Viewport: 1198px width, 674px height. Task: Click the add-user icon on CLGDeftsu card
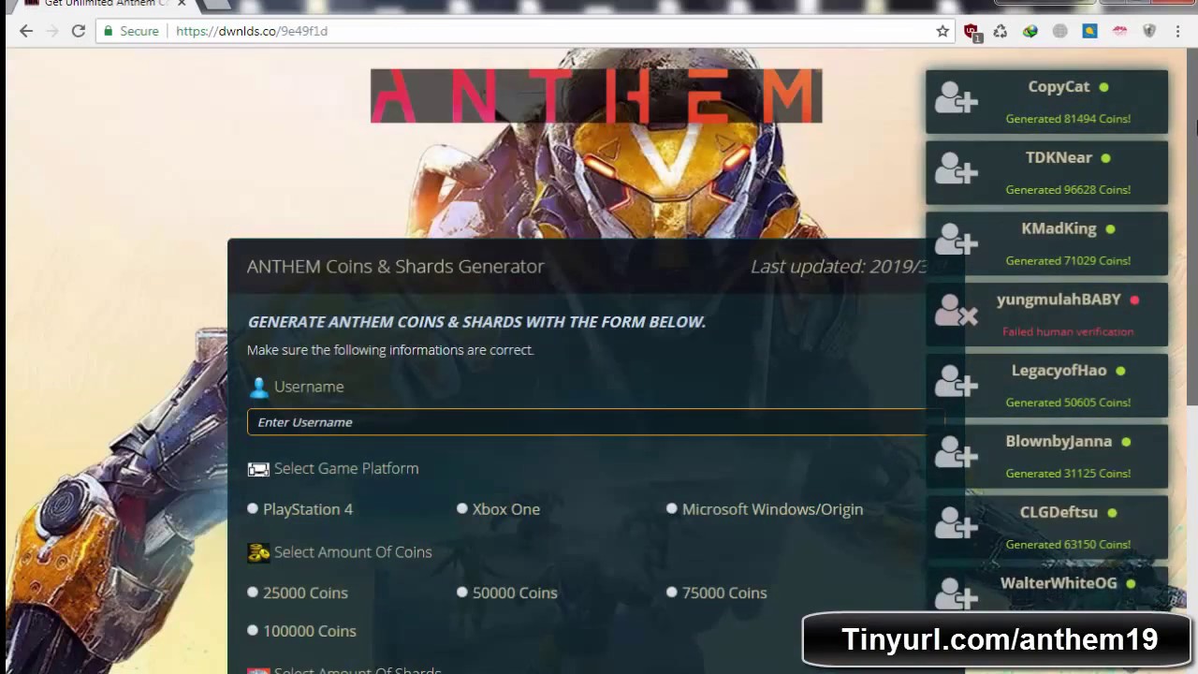point(957,523)
